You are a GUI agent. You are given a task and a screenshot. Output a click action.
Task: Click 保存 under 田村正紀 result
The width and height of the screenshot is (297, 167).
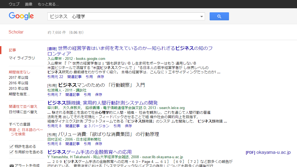99,144
